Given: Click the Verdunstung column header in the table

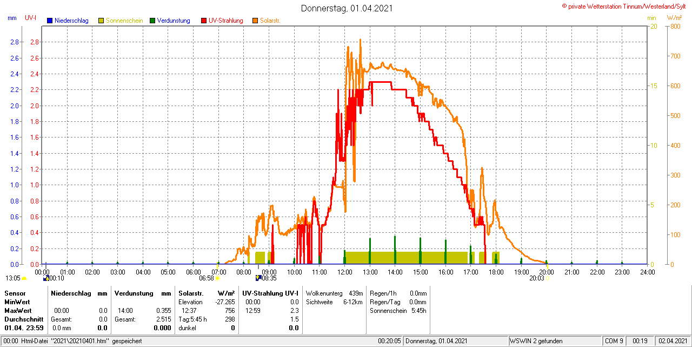Looking at the screenshot, I should pos(133,293).
